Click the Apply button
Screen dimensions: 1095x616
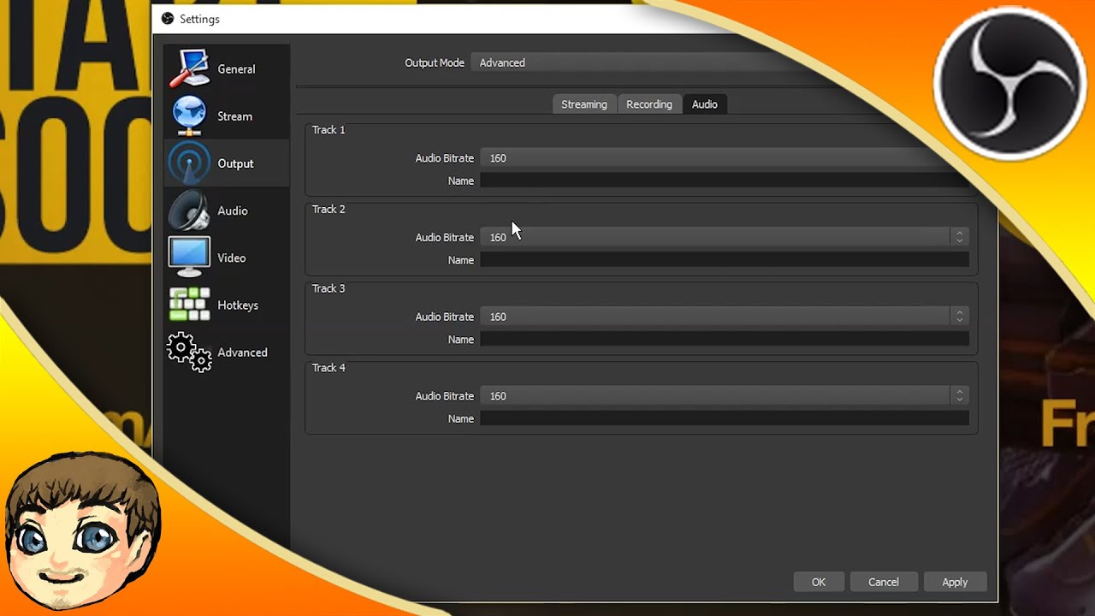click(x=955, y=582)
